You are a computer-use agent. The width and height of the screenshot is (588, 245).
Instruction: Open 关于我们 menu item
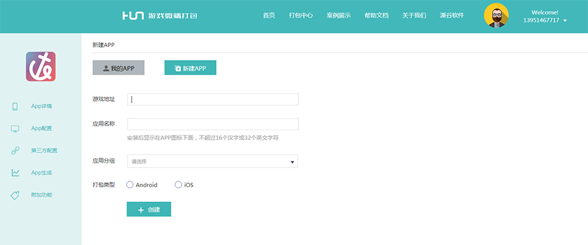point(414,16)
